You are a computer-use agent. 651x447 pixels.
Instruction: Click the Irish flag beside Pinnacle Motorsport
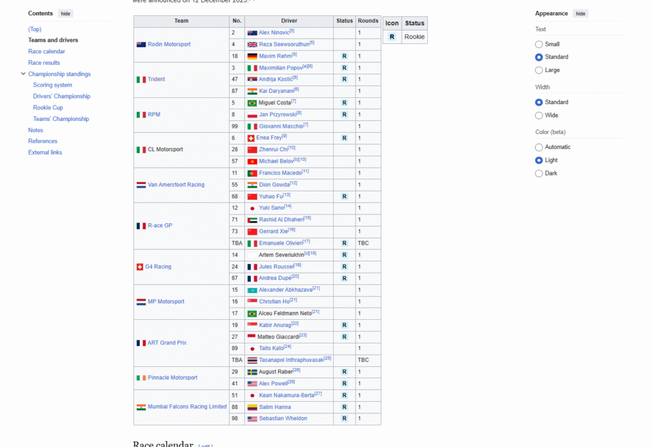[141, 378]
